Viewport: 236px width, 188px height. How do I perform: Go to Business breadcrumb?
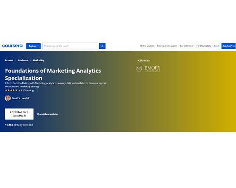[23, 60]
